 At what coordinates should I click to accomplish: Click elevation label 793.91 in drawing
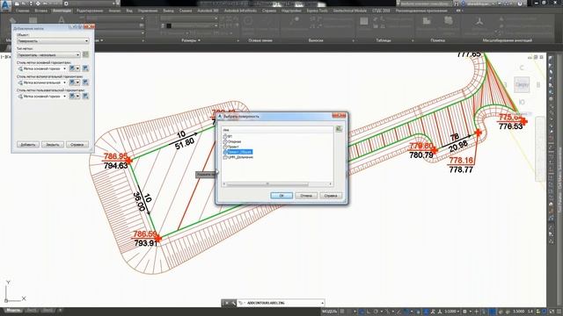(146, 243)
